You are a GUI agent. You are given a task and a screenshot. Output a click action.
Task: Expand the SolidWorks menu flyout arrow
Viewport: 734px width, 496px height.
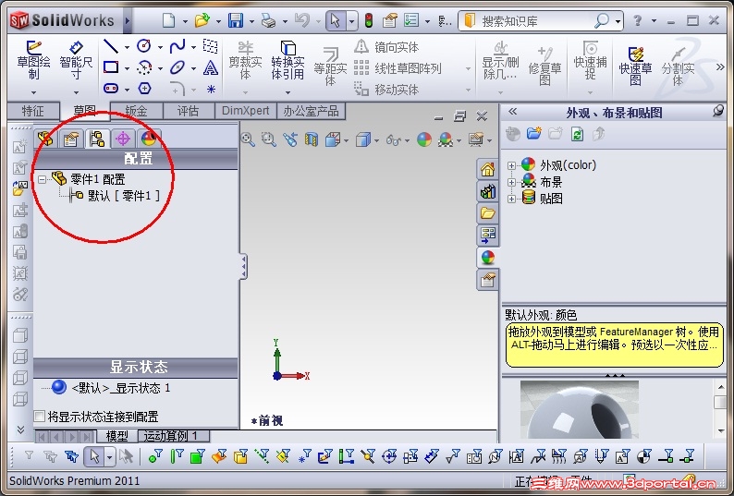127,20
